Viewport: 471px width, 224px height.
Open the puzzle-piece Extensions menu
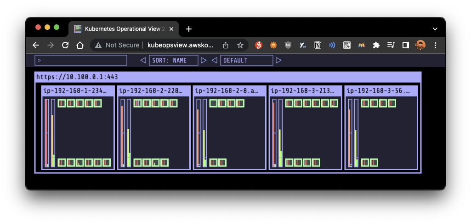(376, 45)
